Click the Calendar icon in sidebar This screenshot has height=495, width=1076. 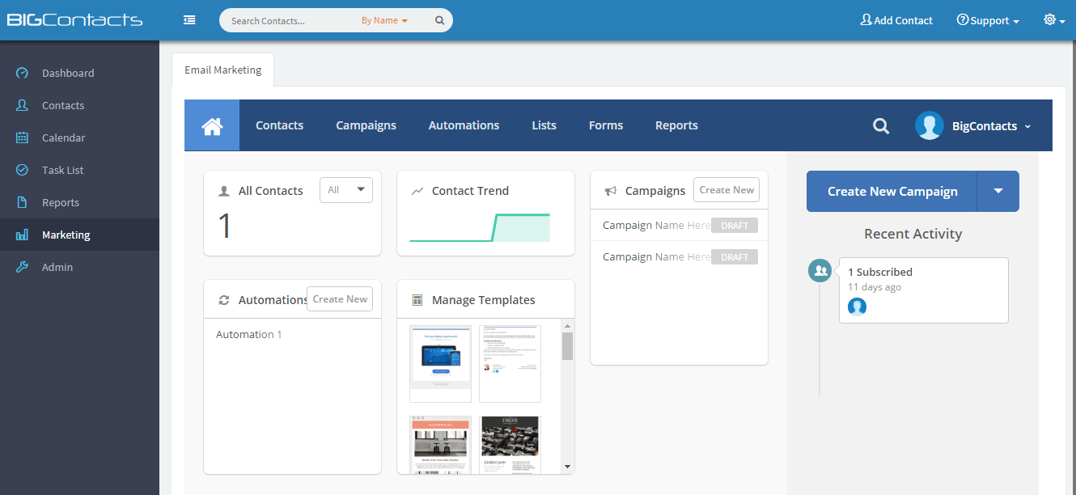coord(23,137)
